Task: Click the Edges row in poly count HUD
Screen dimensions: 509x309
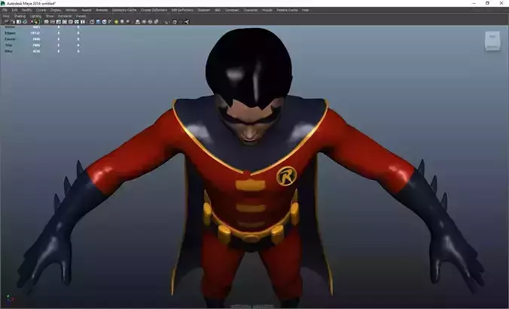Action: (x=42, y=33)
